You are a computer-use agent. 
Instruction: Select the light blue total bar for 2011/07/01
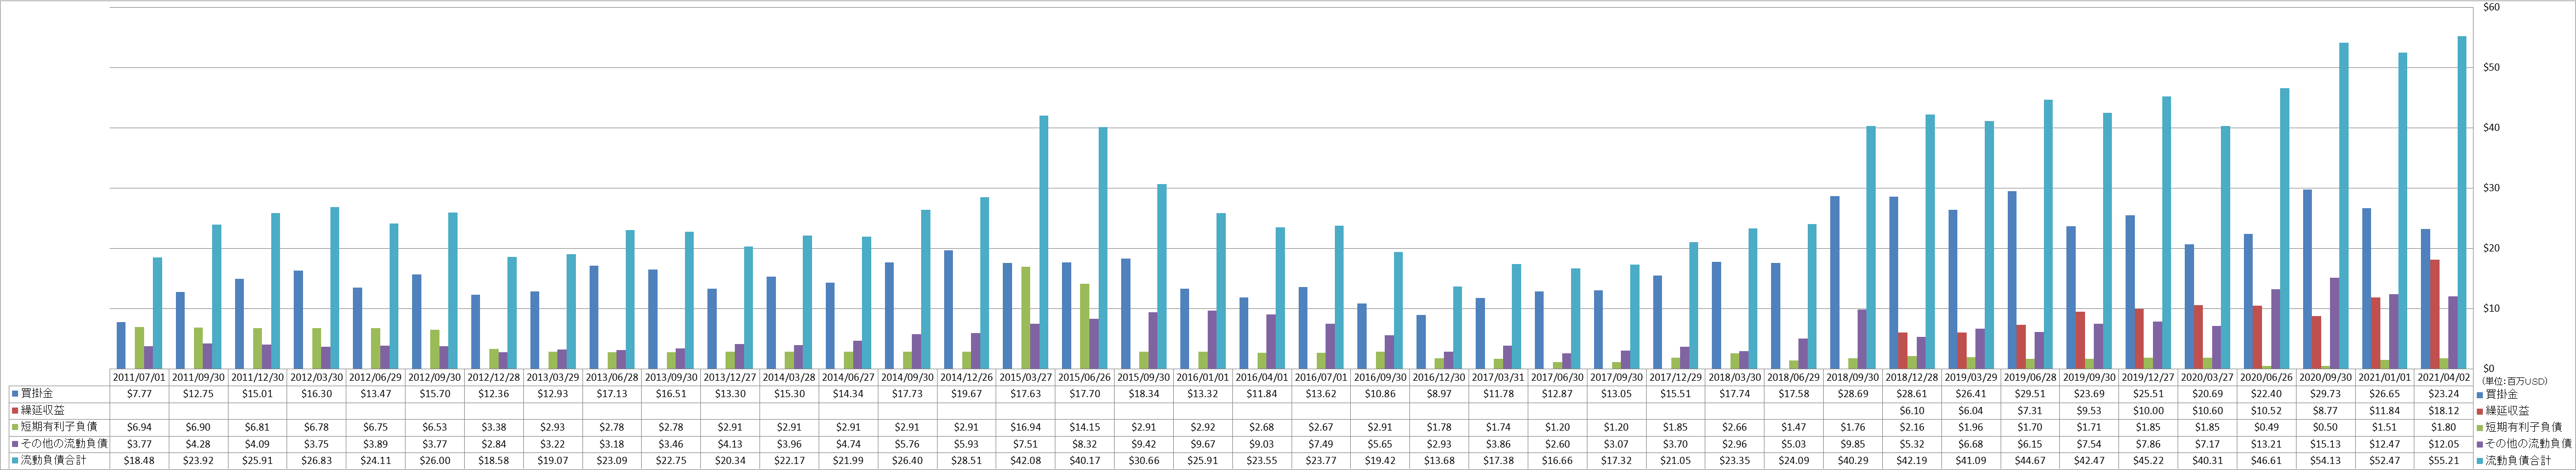click(x=157, y=313)
